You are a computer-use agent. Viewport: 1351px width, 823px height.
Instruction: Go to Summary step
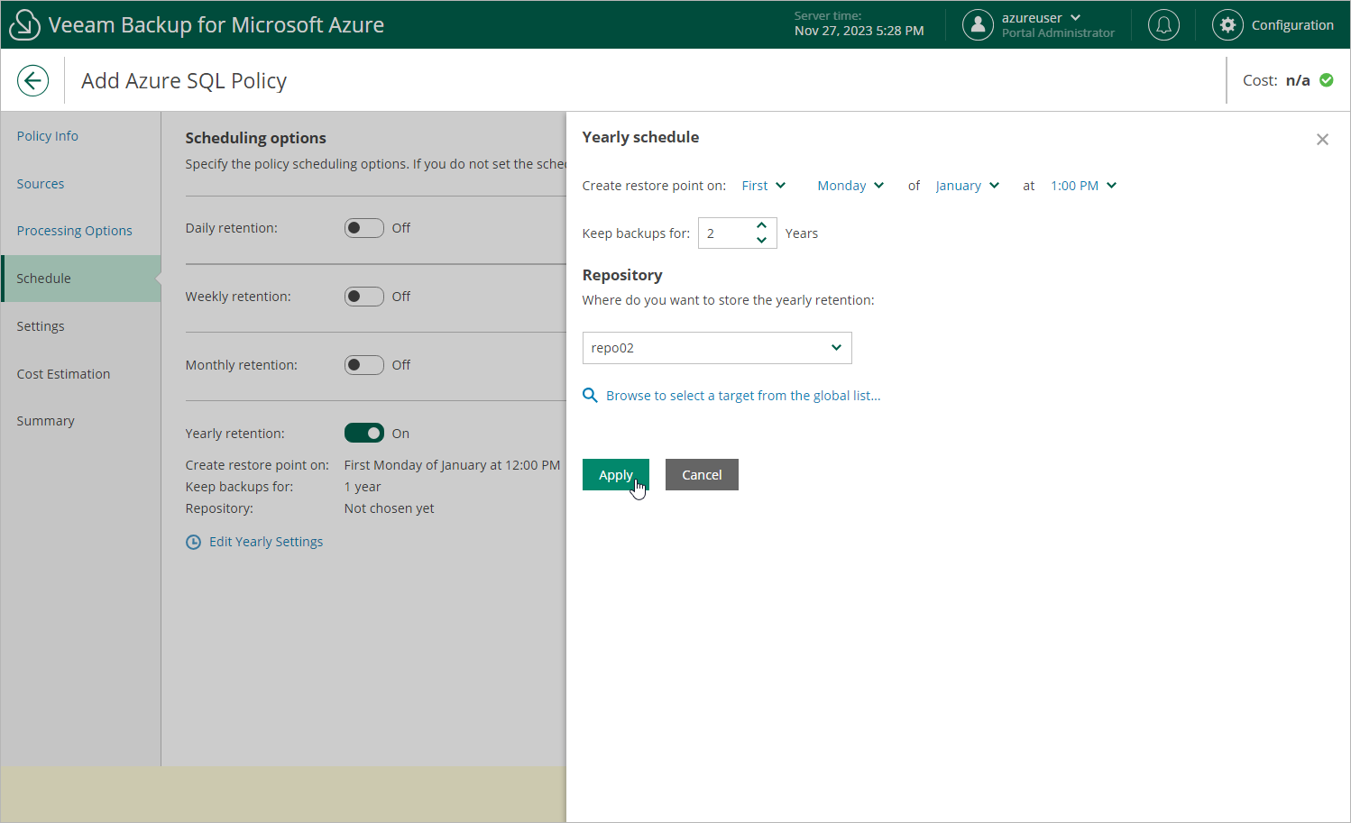(x=45, y=421)
